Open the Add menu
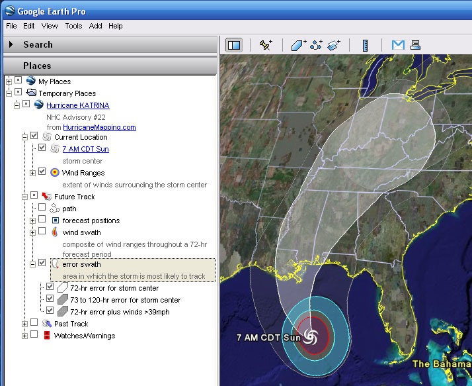This screenshot has height=386, width=472. pyautogui.click(x=95, y=26)
